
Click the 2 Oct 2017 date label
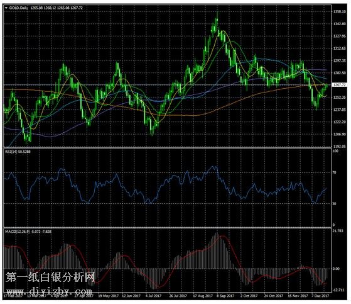pos(249,296)
